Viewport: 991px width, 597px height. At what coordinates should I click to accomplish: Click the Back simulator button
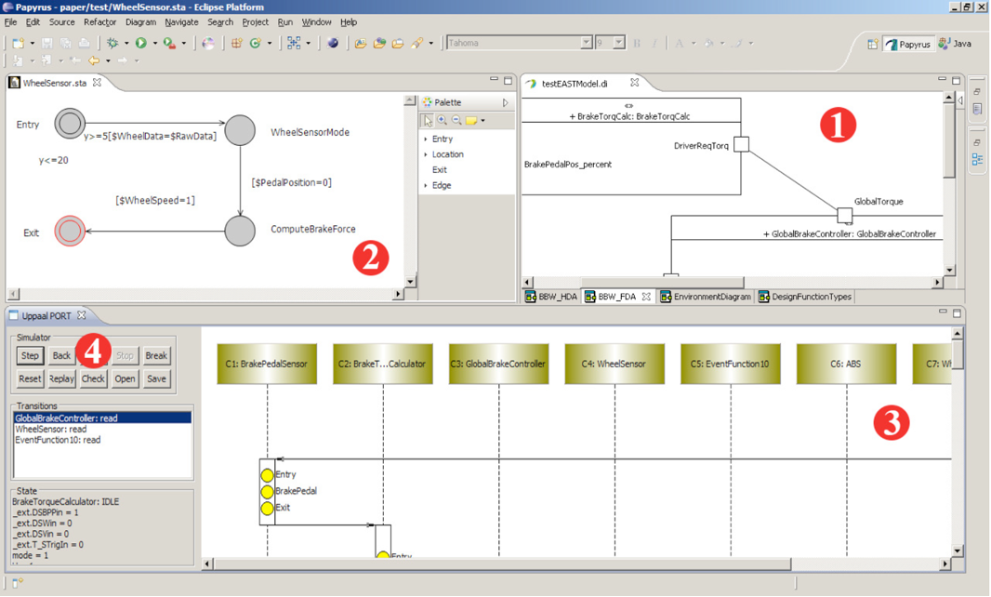(x=61, y=355)
